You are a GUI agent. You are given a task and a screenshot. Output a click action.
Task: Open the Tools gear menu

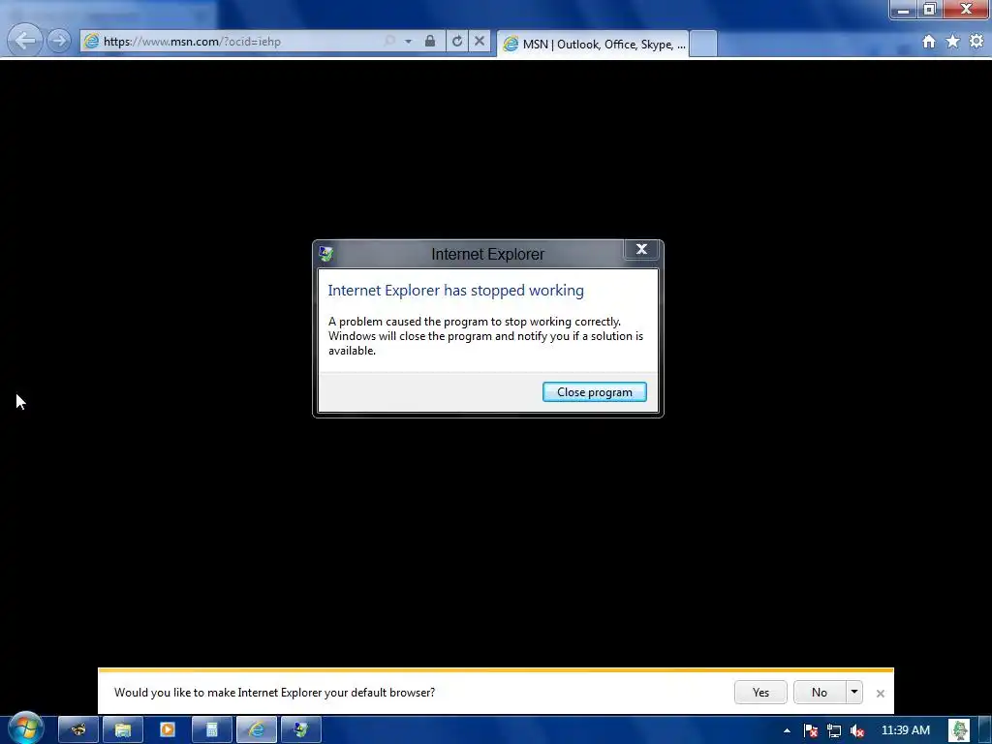tap(976, 42)
